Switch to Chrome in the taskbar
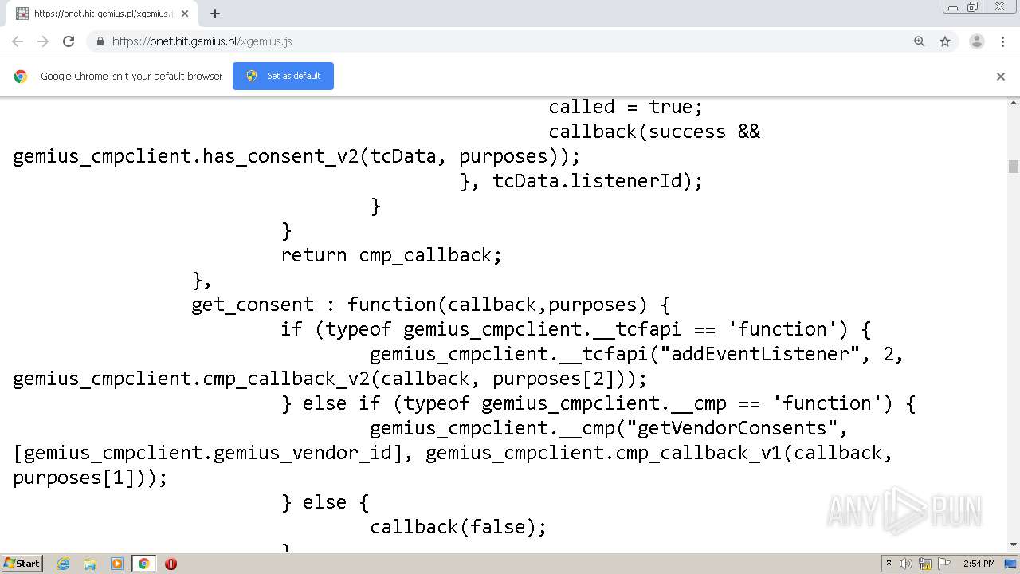The width and height of the screenshot is (1020, 574). click(143, 564)
